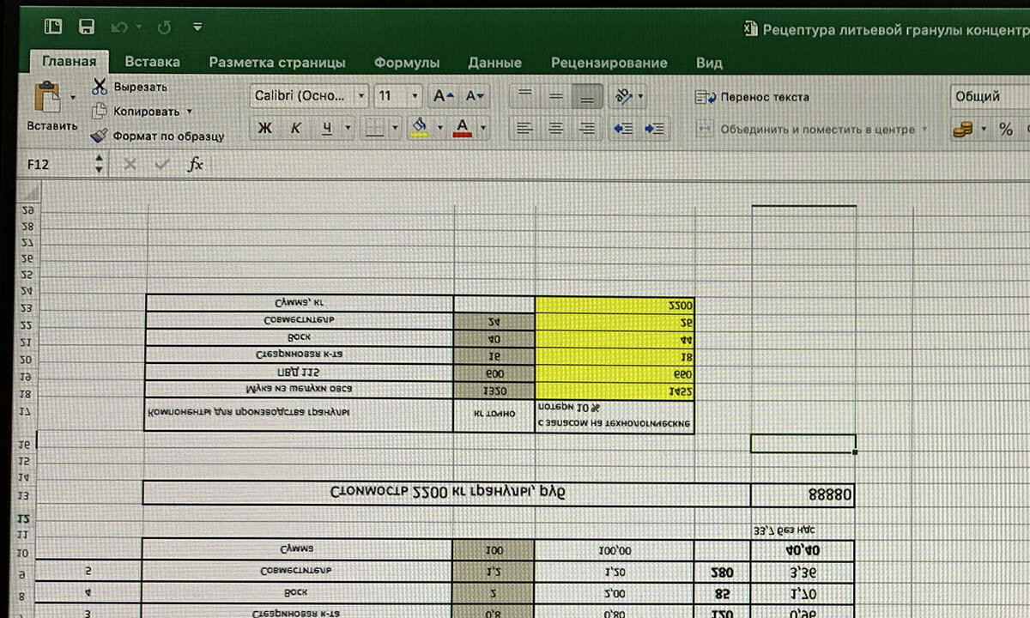Pick the red swatch under the font color icon
This screenshot has height=618, width=1030.
[463, 136]
